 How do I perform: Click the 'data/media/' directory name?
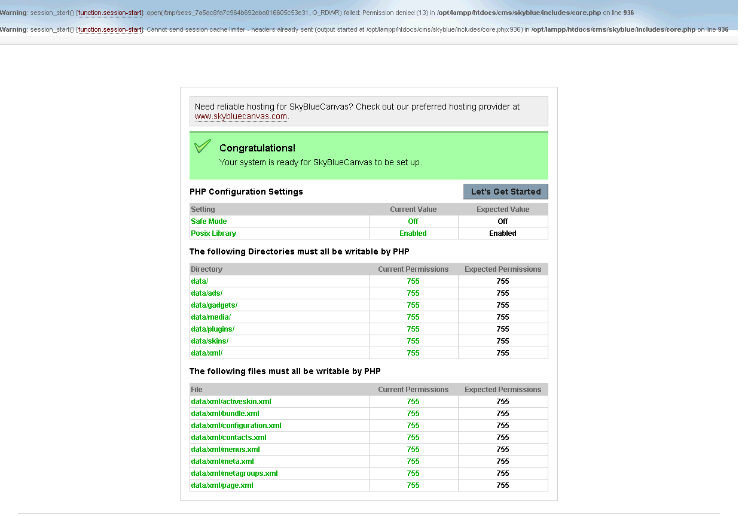210,317
